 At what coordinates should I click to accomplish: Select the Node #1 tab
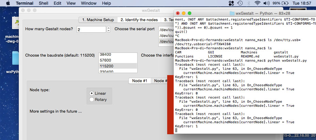[x=140, y=81]
